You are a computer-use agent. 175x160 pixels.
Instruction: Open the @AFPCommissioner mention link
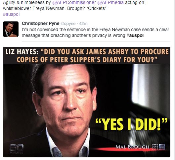(74, 2)
